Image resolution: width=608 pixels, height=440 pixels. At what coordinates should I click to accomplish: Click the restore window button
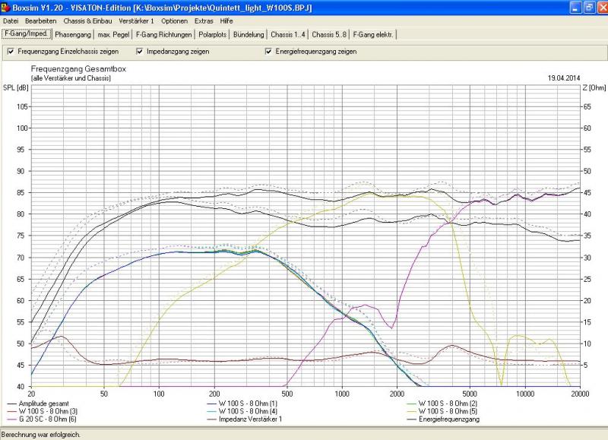[x=587, y=7]
